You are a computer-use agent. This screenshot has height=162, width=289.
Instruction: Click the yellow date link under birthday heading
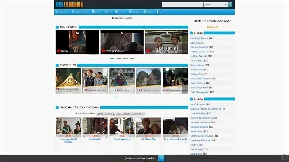click(212, 27)
